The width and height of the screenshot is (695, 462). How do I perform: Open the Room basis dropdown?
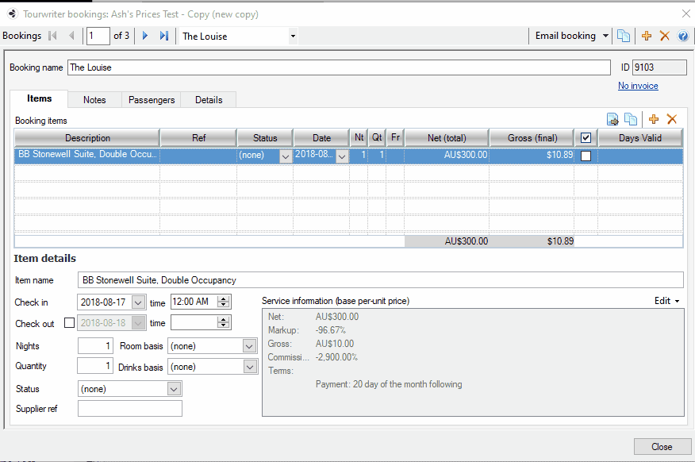[250, 346]
